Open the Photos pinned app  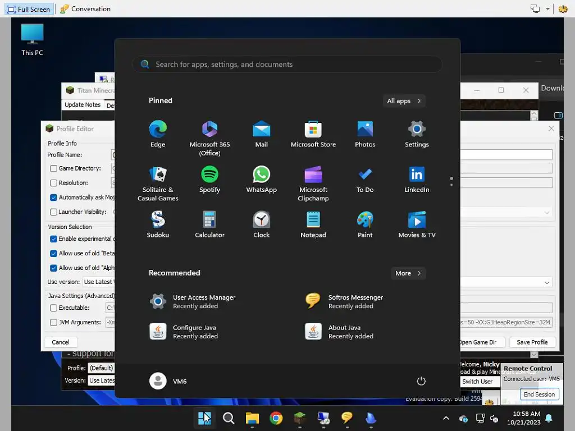[x=365, y=134]
